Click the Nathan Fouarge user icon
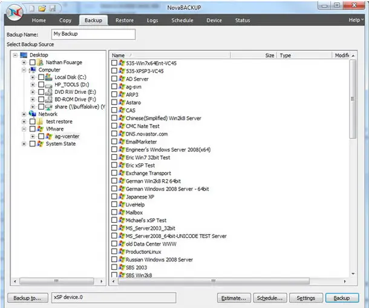 click(41, 62)
